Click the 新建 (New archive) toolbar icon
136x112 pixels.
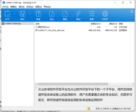(x=38, y=14)
